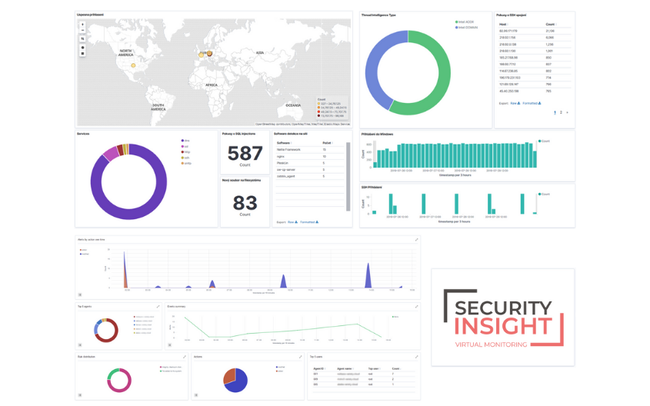This screenshot has width=650, height=406.
Task: Click the Security Insight logo
Action: 503,318
